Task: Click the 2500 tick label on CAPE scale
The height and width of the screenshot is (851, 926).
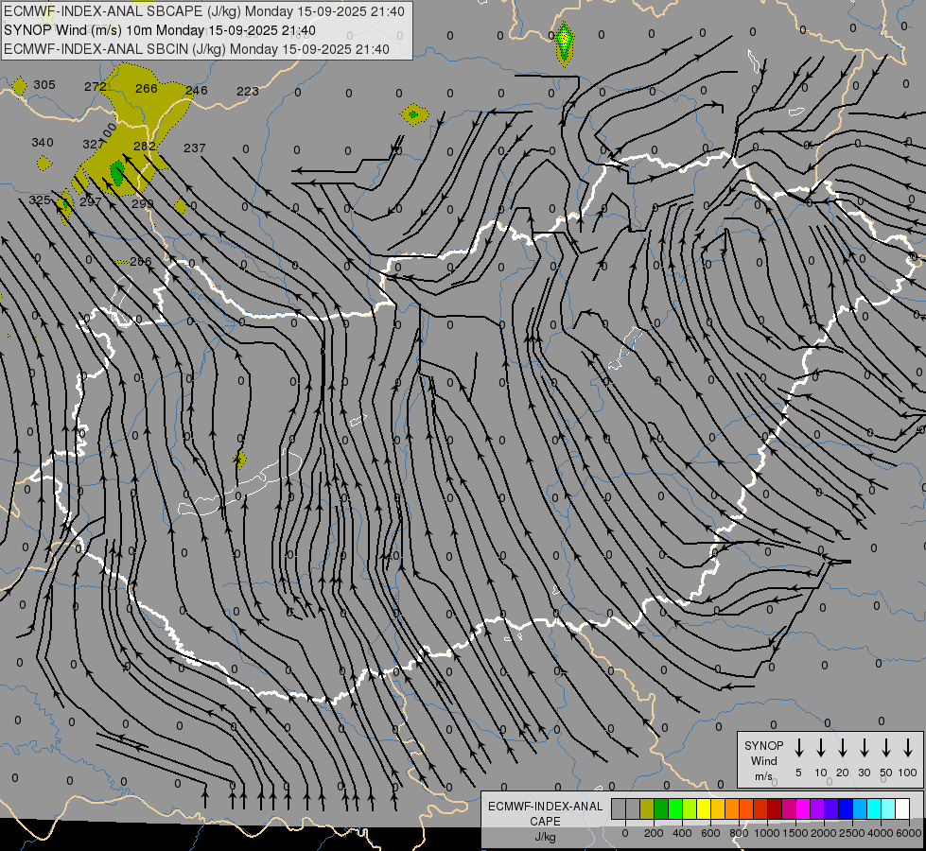Action: pyautogui.click(x=851, y=833)
